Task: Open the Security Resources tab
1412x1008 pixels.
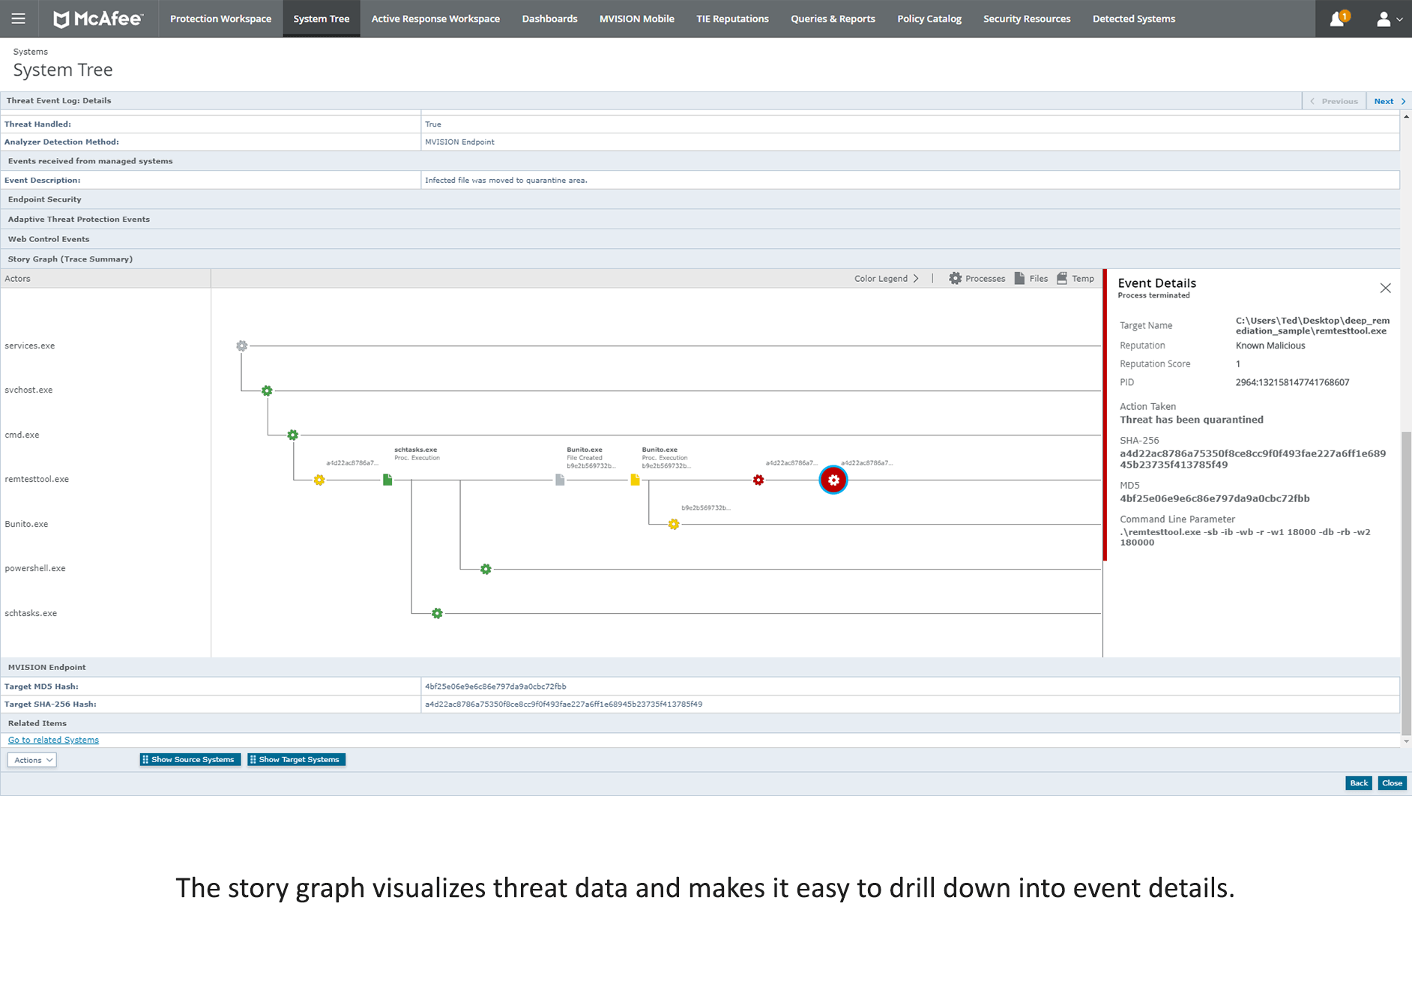Action: [1027, 19]
